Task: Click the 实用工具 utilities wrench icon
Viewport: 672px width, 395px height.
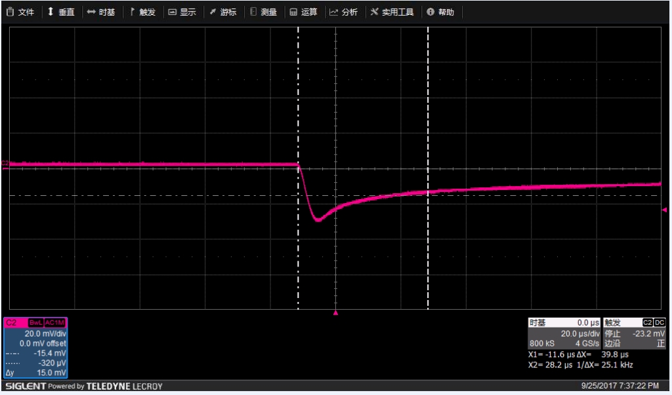Action: (375, 12)
